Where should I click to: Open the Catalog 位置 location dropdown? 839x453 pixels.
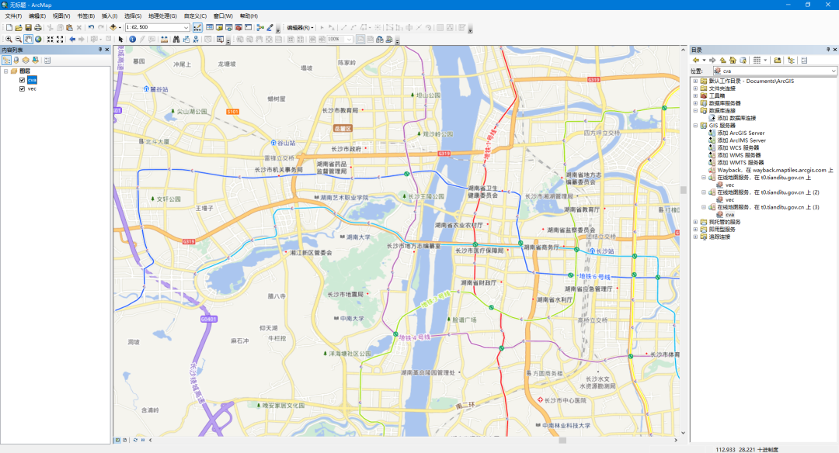coord(833,71)
